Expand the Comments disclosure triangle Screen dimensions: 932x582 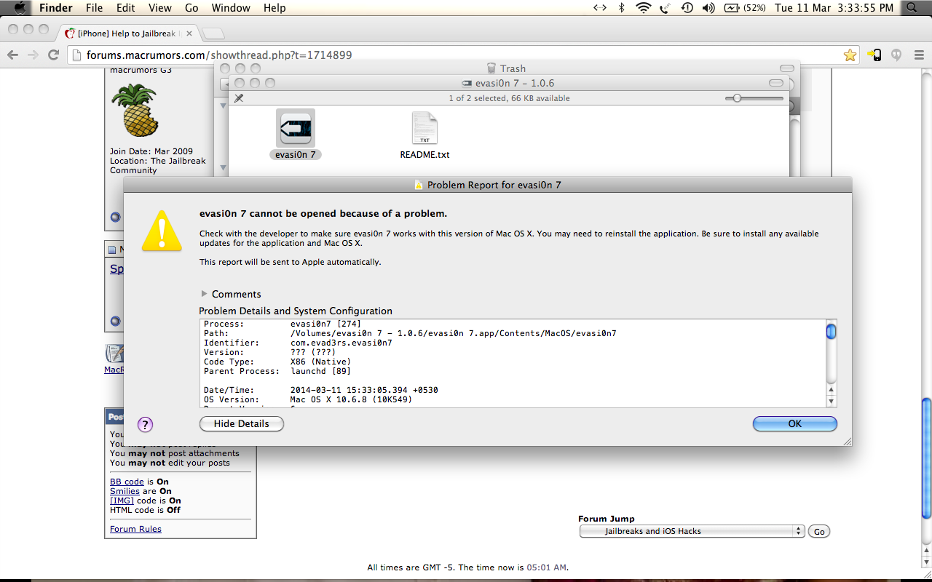(x=205, y=294)
